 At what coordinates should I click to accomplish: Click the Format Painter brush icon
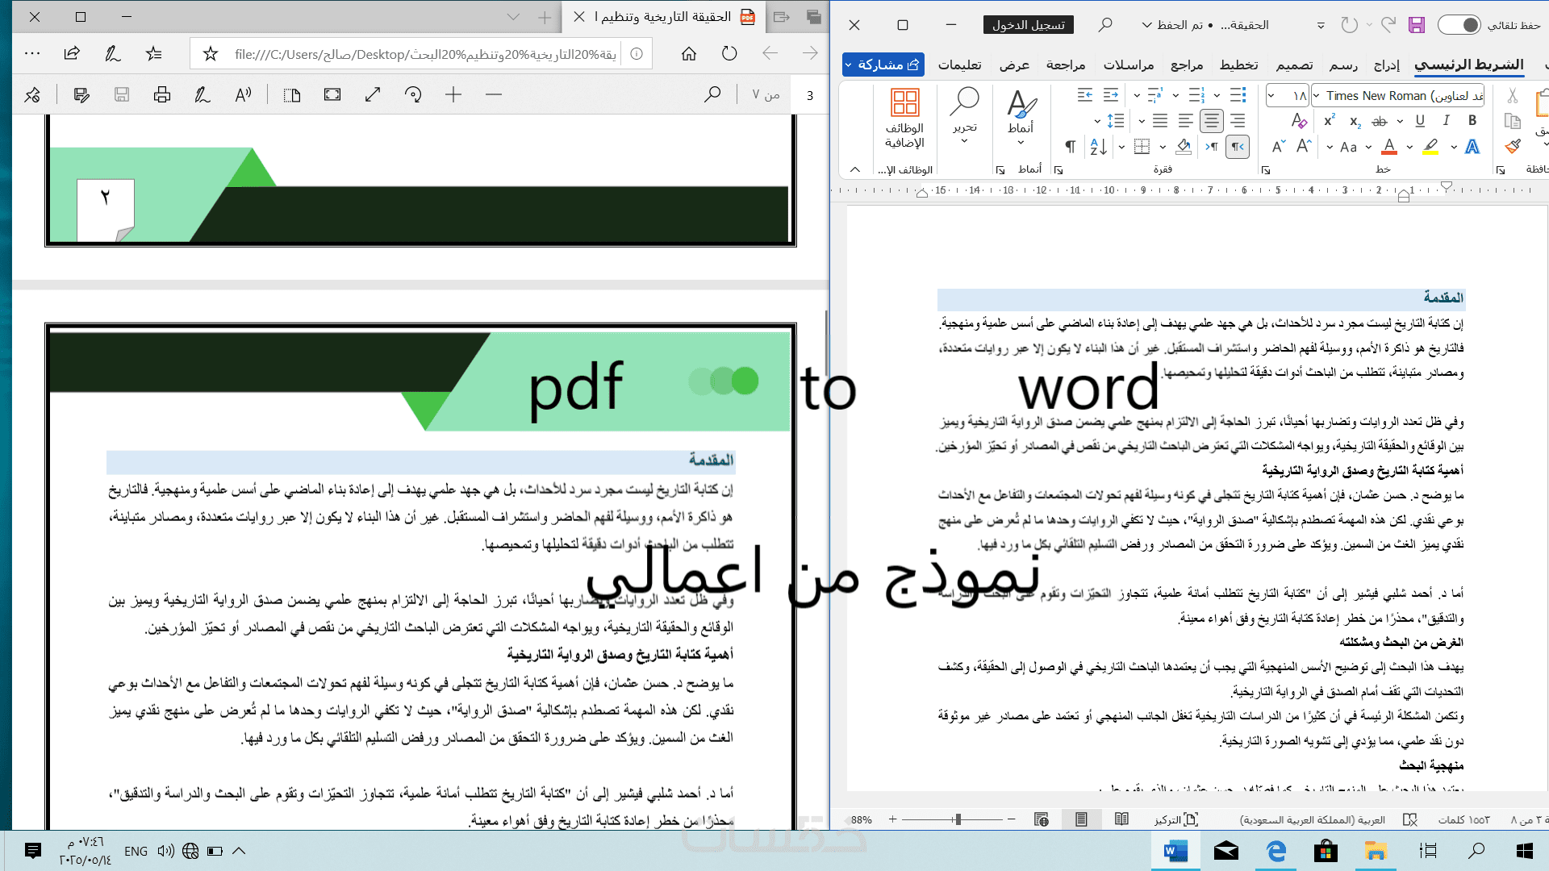pos(1513,147)
